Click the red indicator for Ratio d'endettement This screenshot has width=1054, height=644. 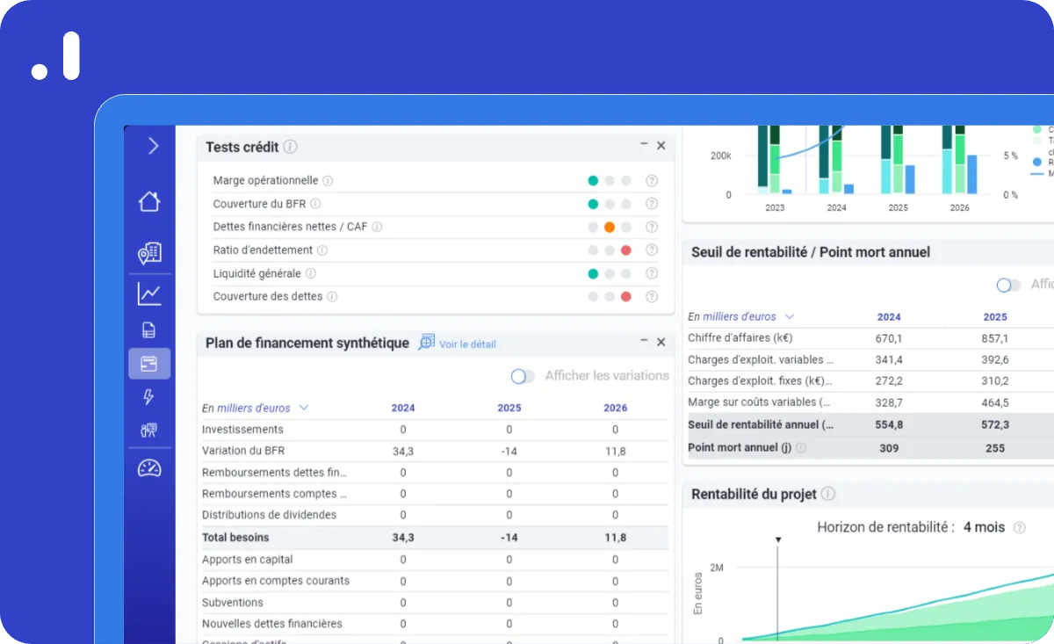626,250
